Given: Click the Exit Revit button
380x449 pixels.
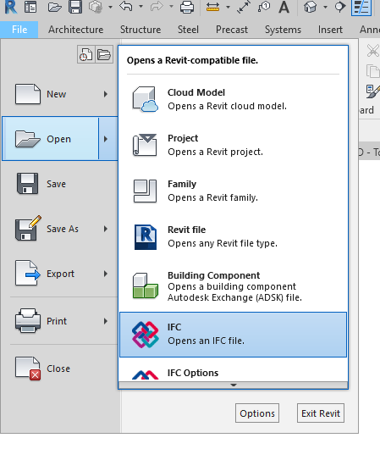Looking at the screenshot, I should coord(321,413).
